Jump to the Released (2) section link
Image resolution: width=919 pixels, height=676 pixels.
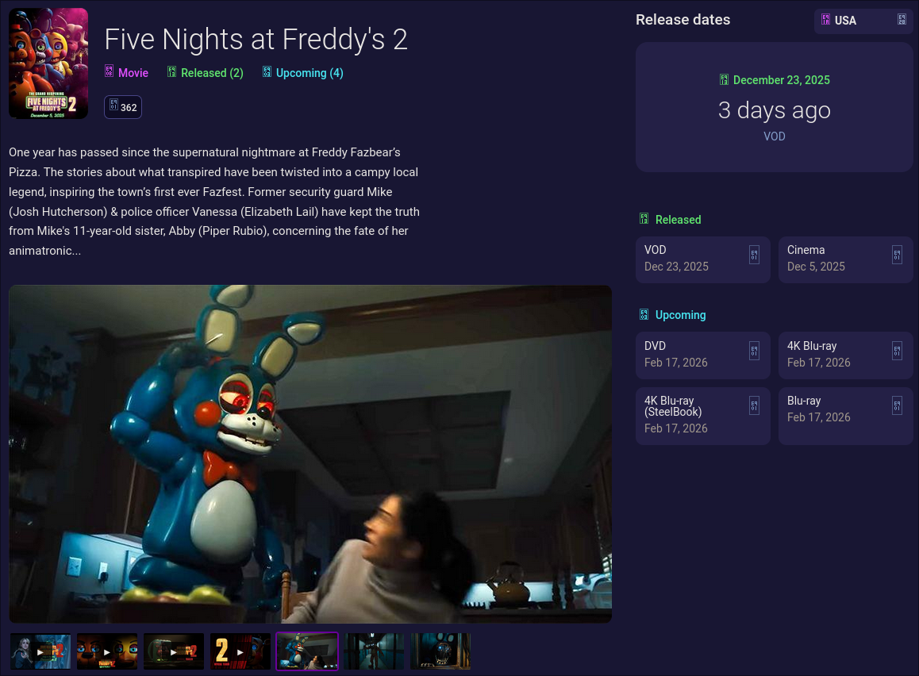click(205, 73)
